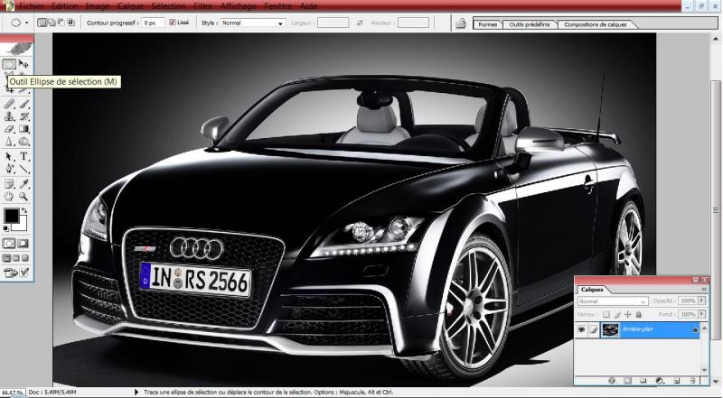Toggle lock position in Verrou row
723x398 pixels.
[x=627, y=314]
